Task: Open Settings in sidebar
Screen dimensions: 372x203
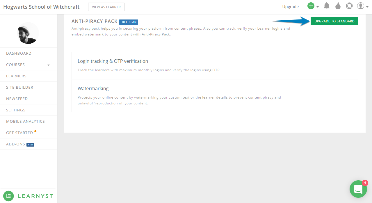Action: (29, 110)
